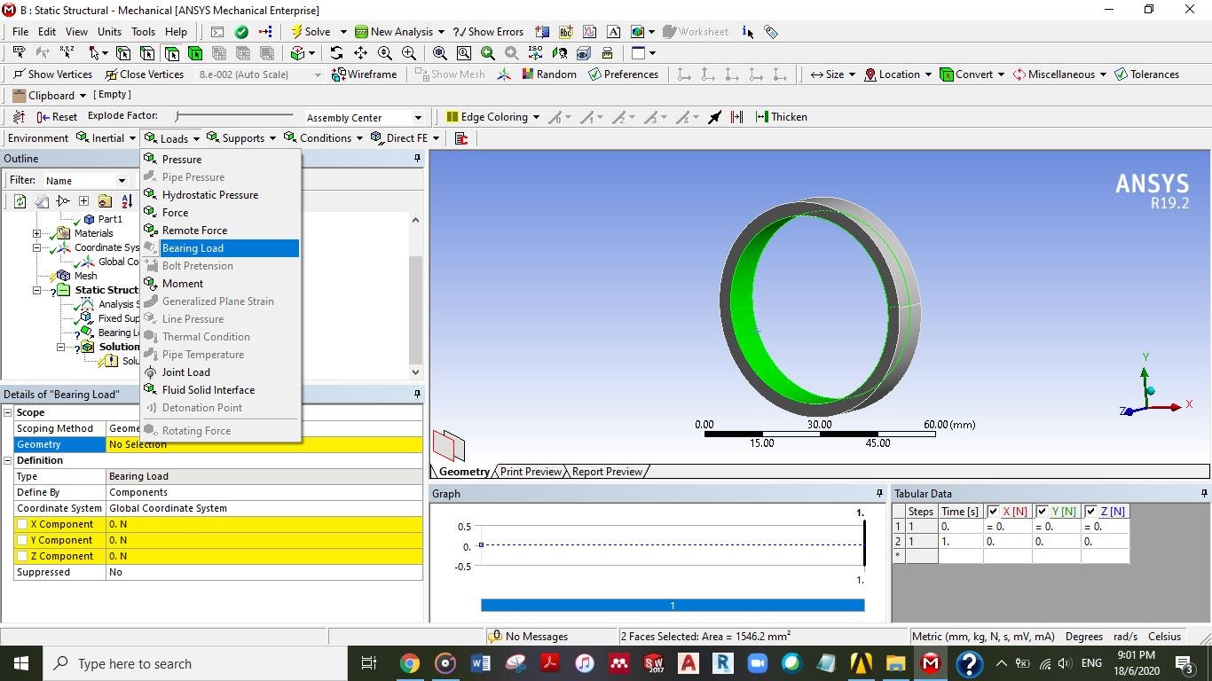Click the Tags icon
The width and height of the screenshot is (1212, 681).
[x=771, y=32]
